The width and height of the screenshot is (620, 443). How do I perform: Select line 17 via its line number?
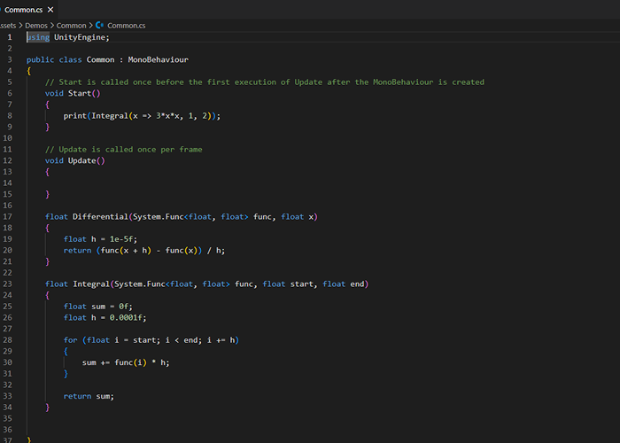point(7,217)
